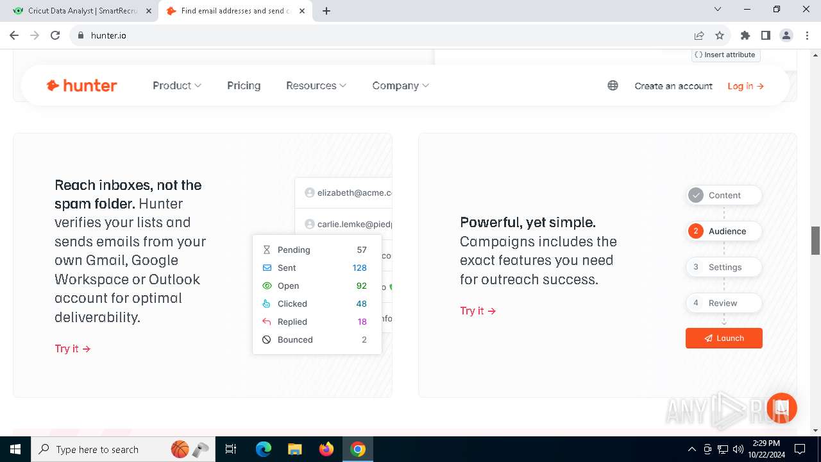Open Chrome extensions puzzle icon
The width and height of the screenshot is (821, 462).
pyautogui.click(x=745, y=35)
